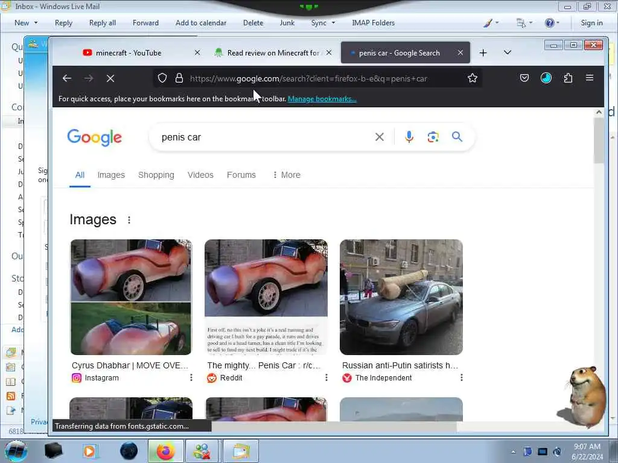
Task: Open the media player taskbar icon
Action: point(89,451)
